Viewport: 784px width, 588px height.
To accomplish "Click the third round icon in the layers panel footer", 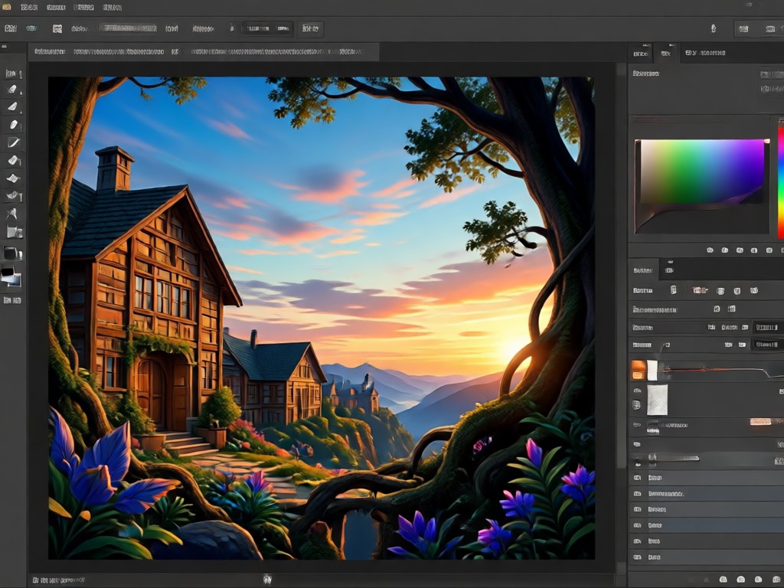I will (x=759, y=579).
